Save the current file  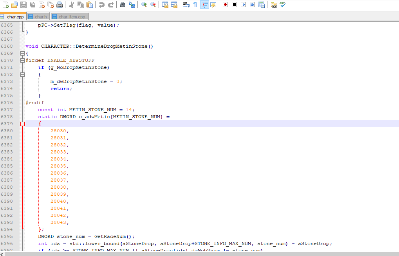[x=23, y=5]
